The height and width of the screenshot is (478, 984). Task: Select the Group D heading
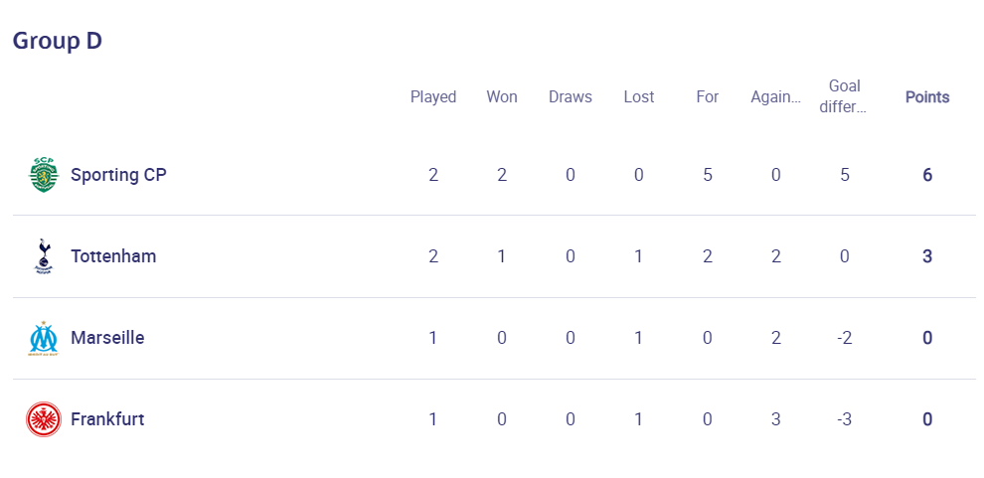[x=57, y=41]
